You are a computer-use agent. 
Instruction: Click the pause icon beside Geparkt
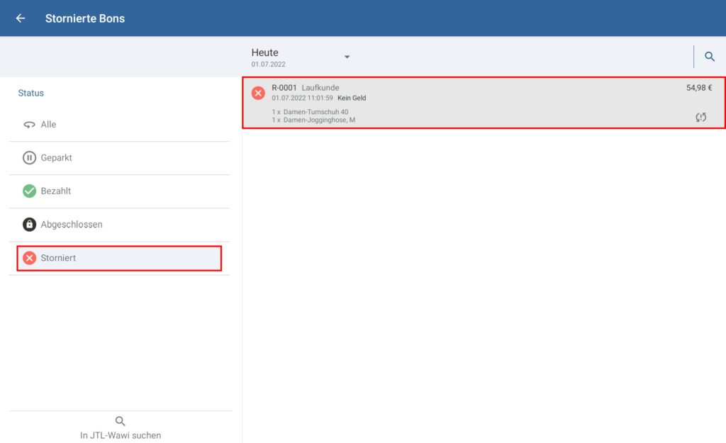[29, 158]
